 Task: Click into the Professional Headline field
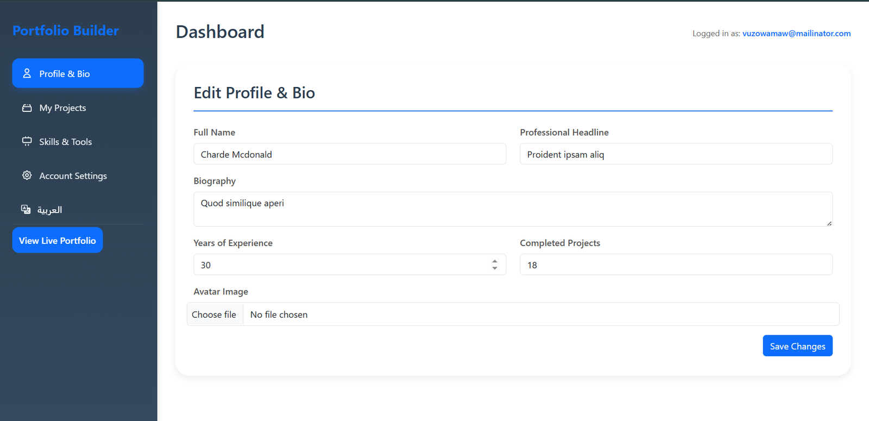676,154
